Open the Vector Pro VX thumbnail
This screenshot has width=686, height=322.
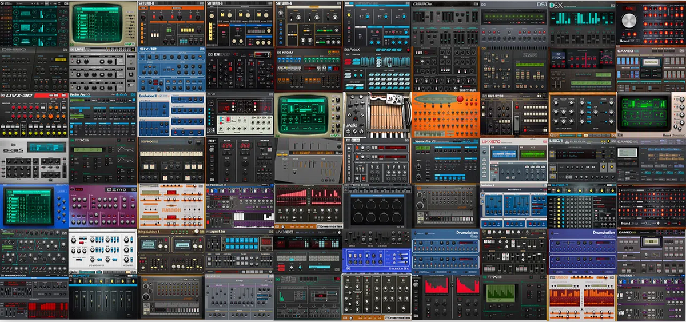click(103, 115)
